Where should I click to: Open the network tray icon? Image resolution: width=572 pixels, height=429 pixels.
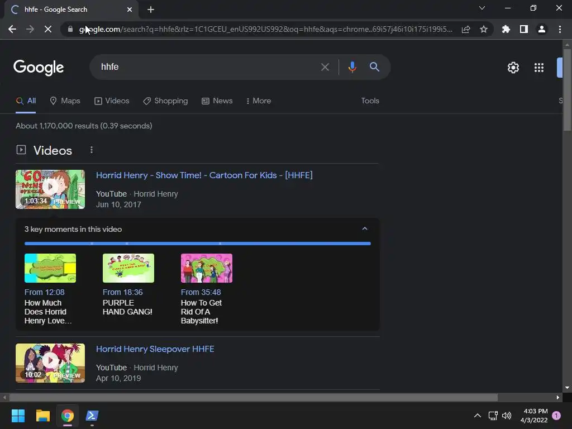click(x=493, y=416)
